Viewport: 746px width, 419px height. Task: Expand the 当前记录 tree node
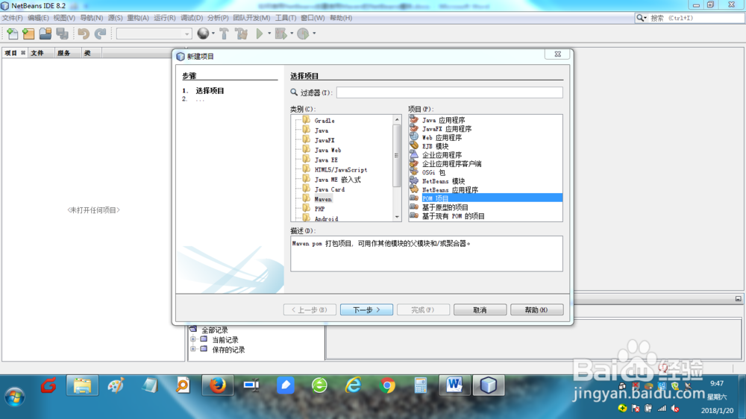(193, 339)
